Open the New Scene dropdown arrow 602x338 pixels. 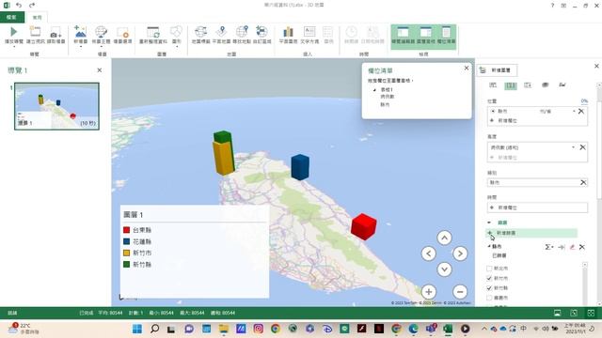point(81,46)
